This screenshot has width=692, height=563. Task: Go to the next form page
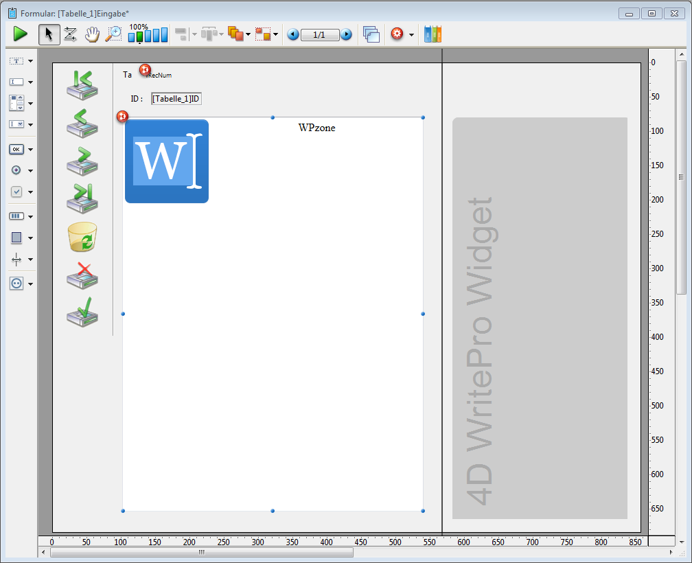(x=346, y=34)
